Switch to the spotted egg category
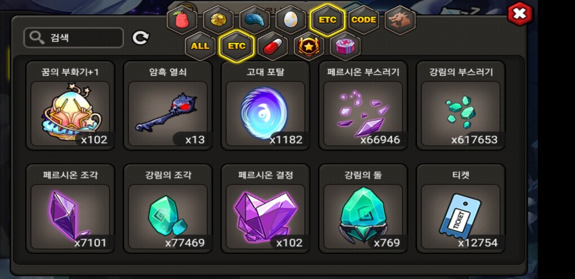The height and width of the screenshot is (279, 575). click(291, 20)
